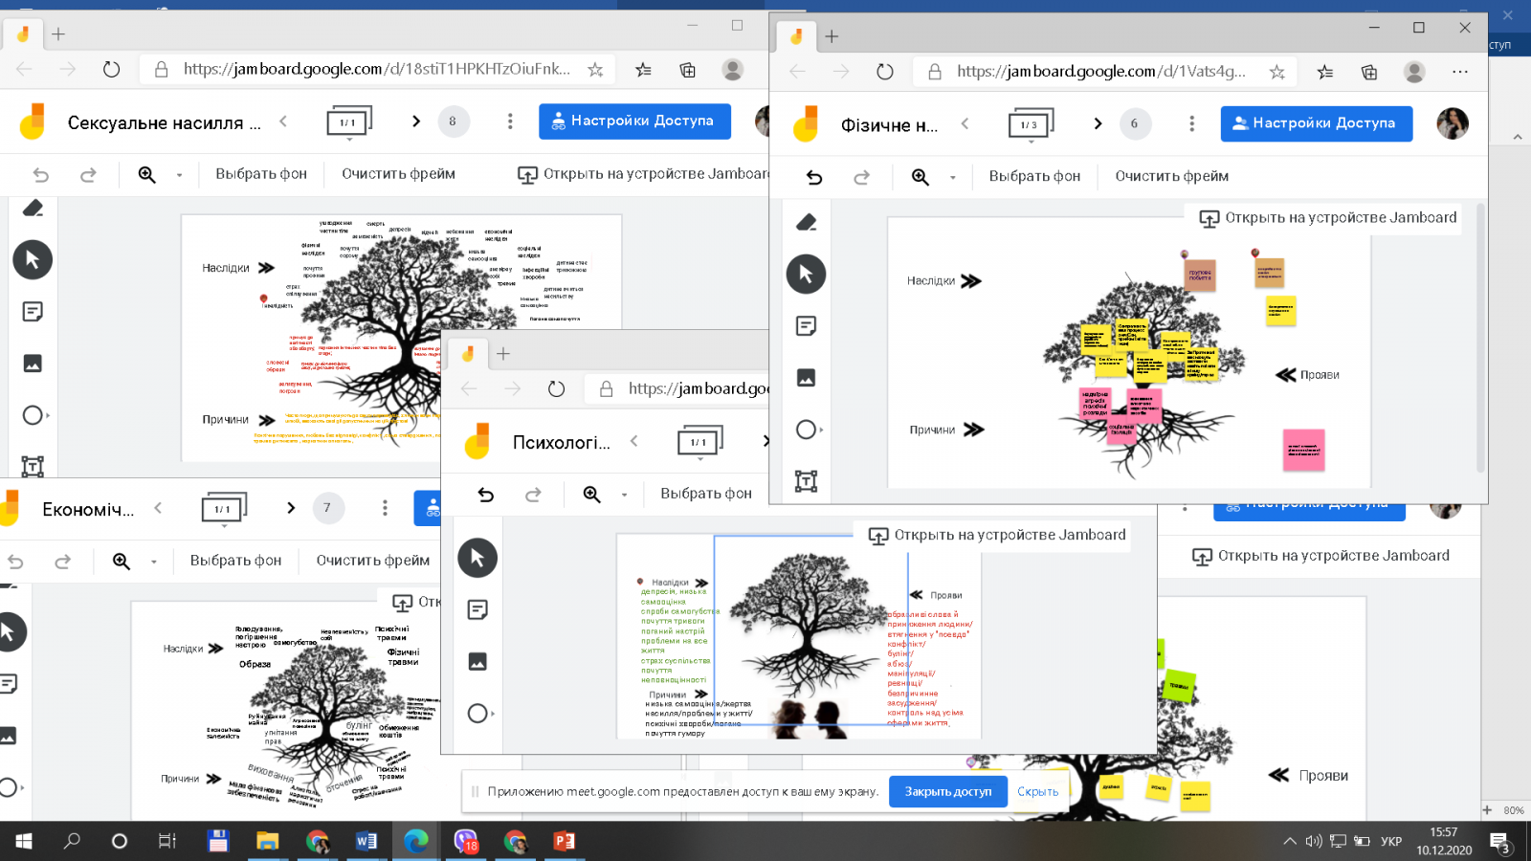
Task: Expand zoom dropdown in Психологі window
Action: pyautogui.click(x=624, y=496)
